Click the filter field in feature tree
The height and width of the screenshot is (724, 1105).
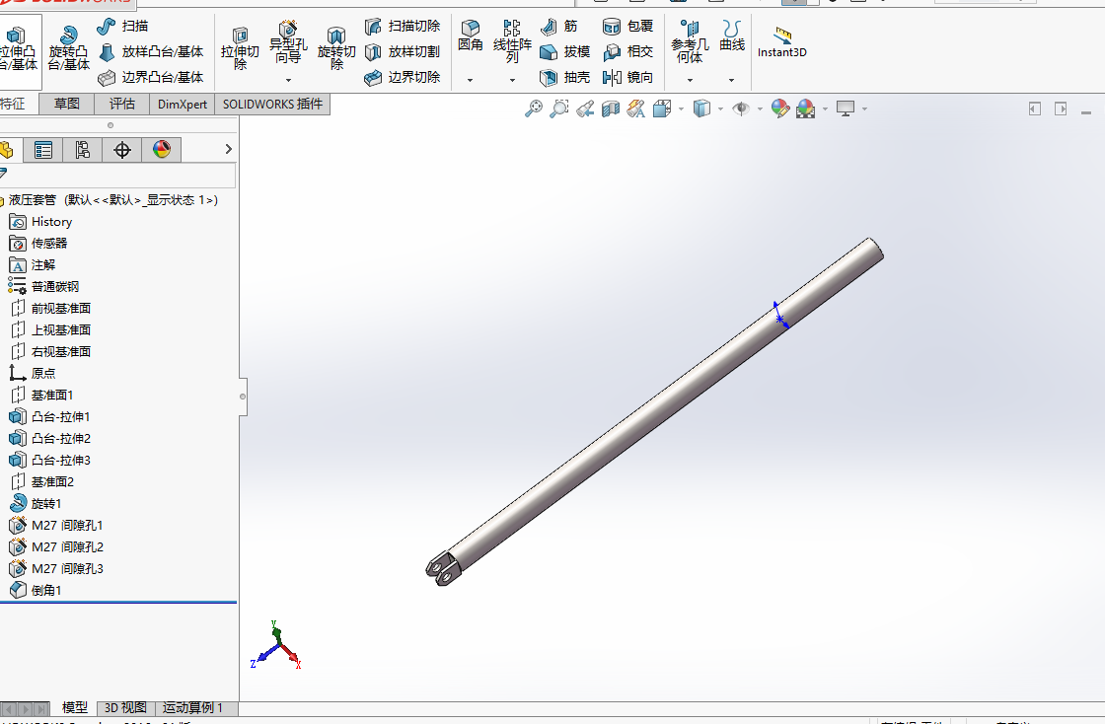[117, 175]
